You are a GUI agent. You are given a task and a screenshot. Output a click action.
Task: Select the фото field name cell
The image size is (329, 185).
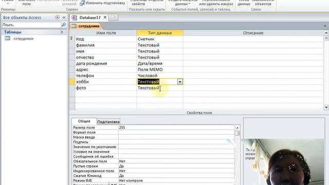pyautogui.click(x=106, y=88)
